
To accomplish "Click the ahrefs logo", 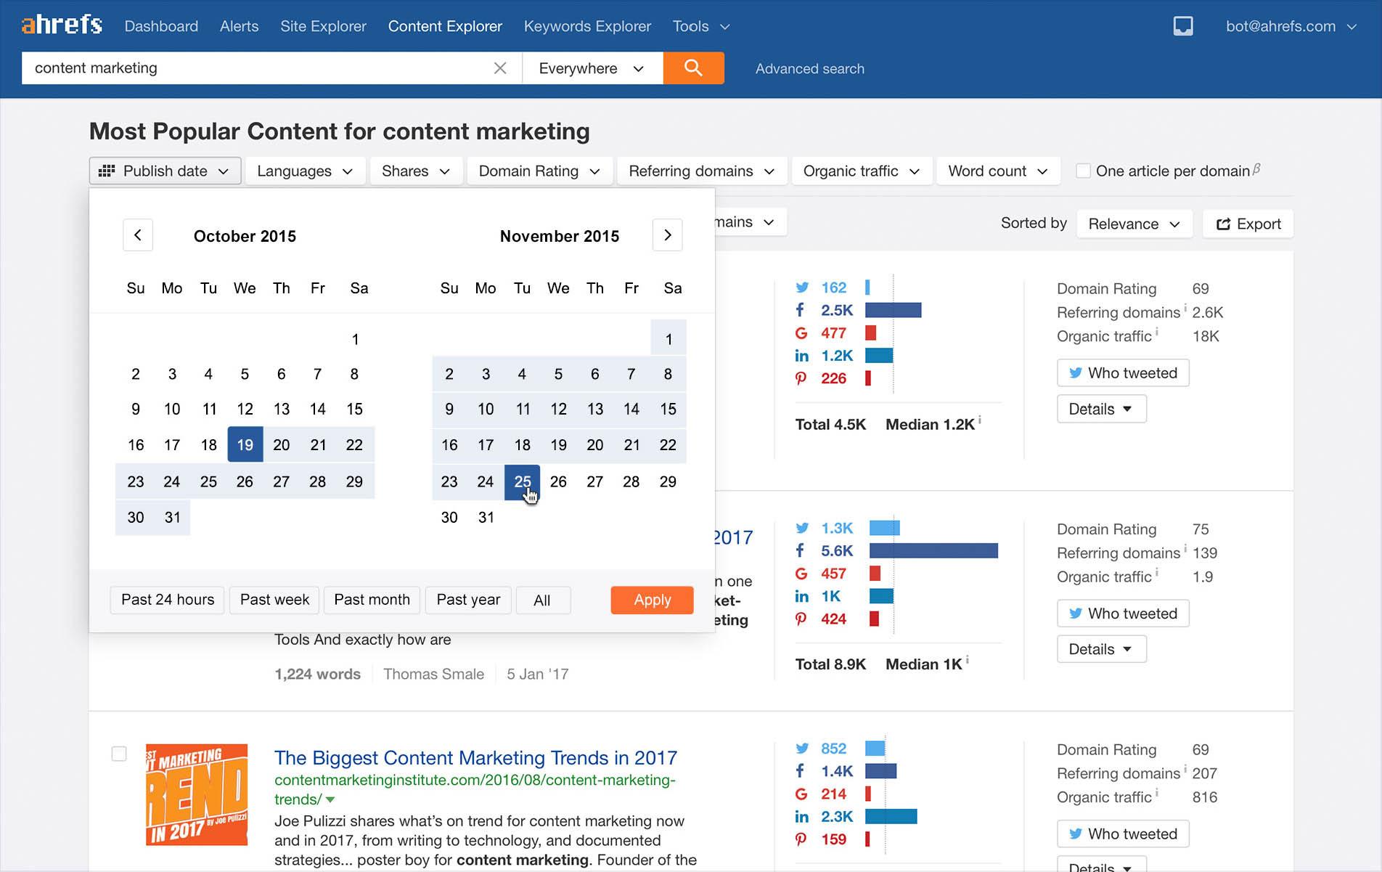I will tap(62, 25).
